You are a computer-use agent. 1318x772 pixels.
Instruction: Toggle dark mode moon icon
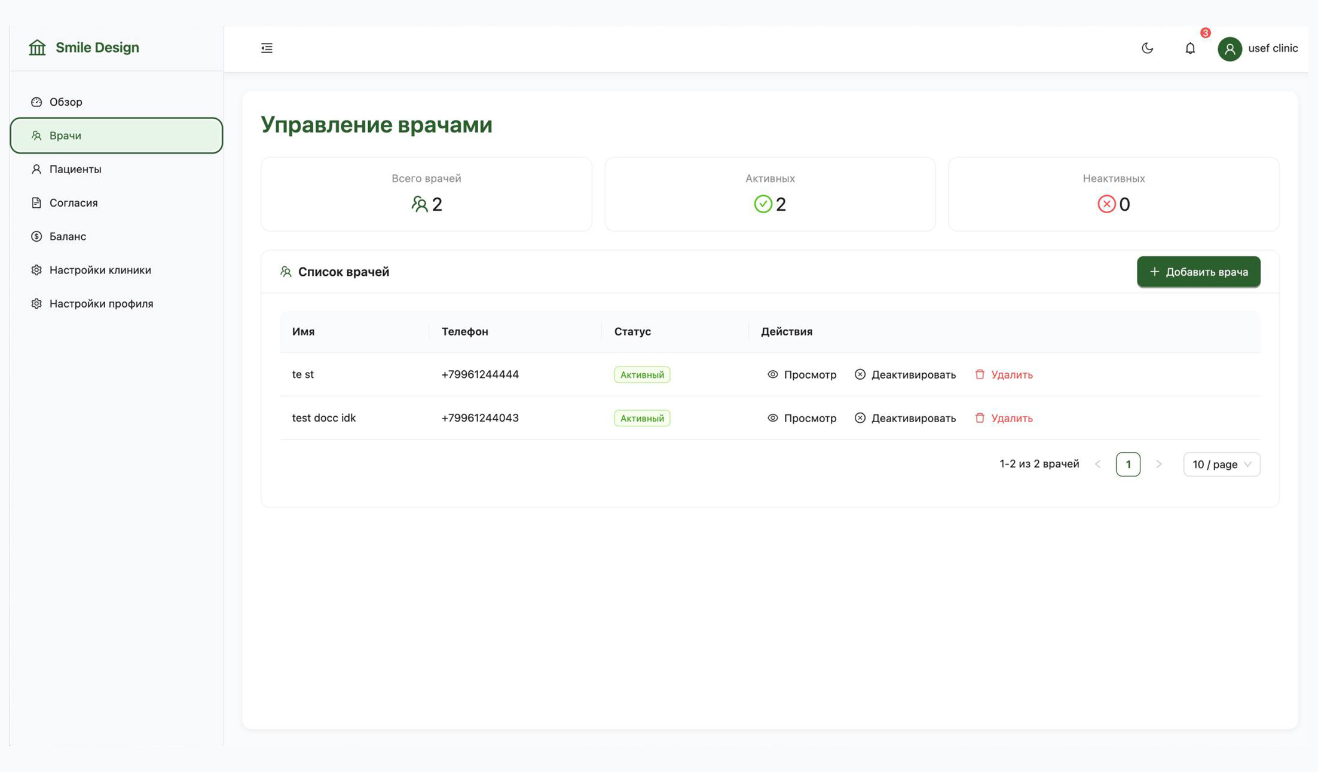tap(1147, 48)
